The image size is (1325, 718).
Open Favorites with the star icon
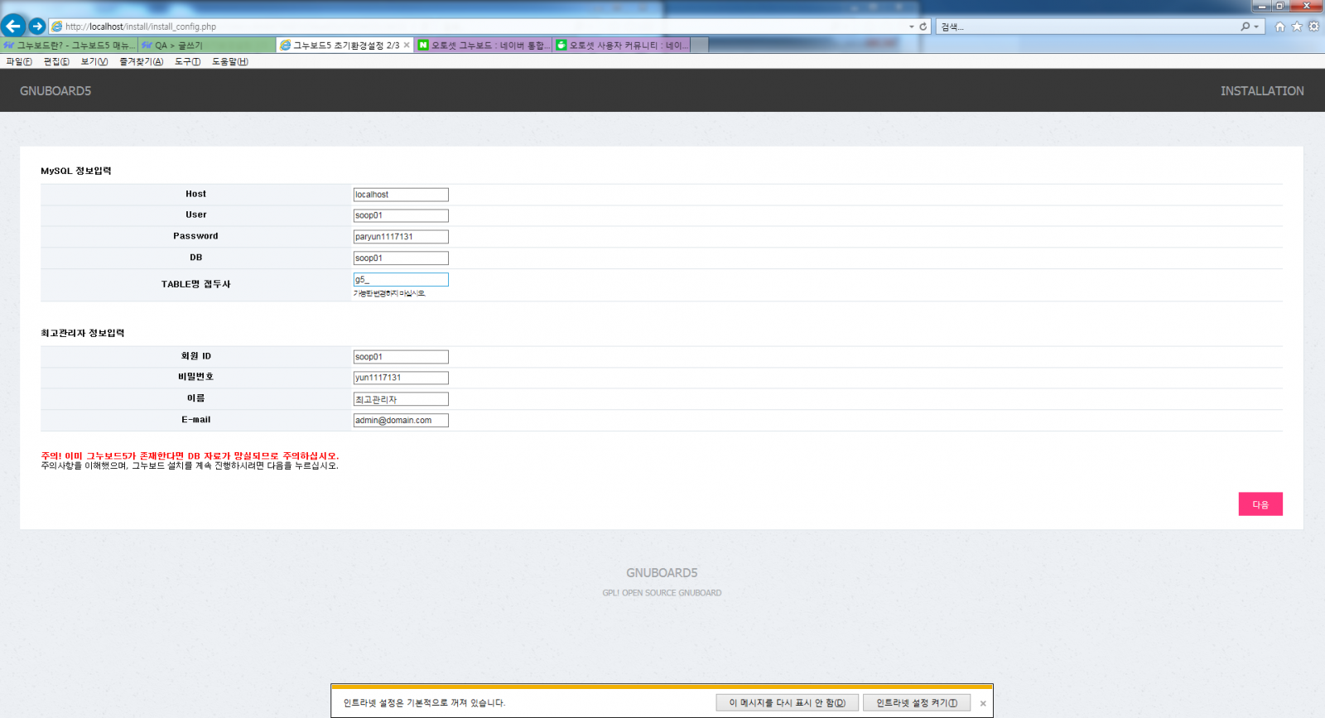1297,27
